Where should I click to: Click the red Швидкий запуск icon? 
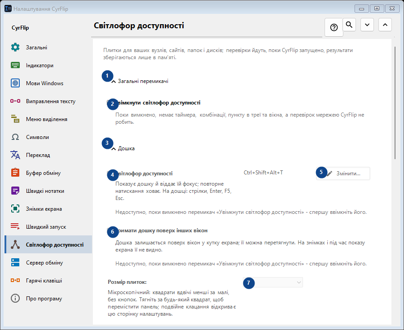(x=15, y=226)
